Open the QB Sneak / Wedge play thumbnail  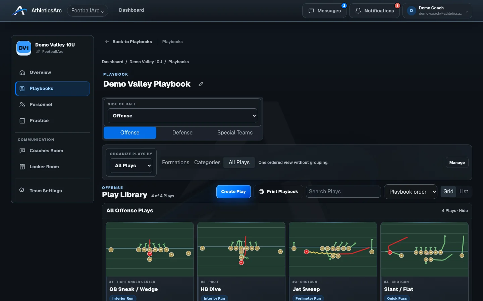coord(150,249)
